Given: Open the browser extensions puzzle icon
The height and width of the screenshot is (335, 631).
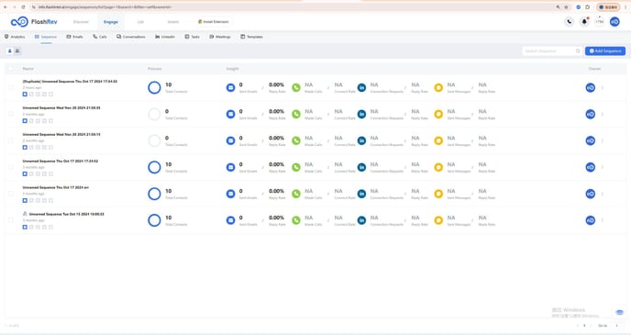Looking at the screenshot, I should [x=588, y=7].
